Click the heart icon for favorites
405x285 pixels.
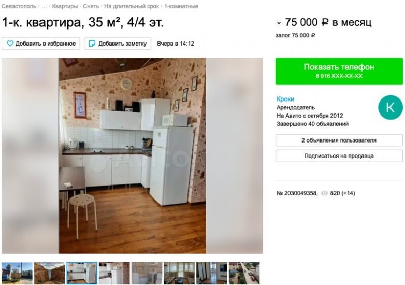10,44
